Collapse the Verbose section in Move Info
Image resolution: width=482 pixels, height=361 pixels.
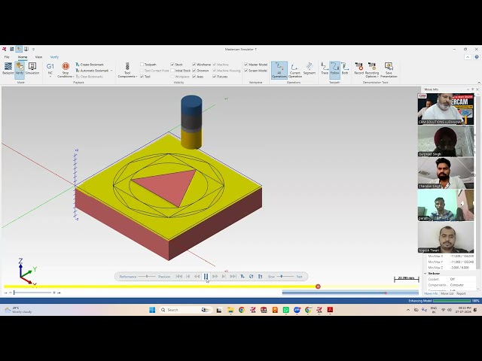426,274
